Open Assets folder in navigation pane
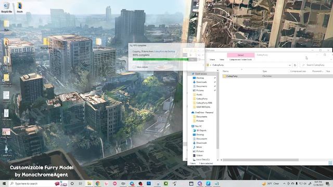This screenshot has height=187, width=333. [x=199, y=95]
